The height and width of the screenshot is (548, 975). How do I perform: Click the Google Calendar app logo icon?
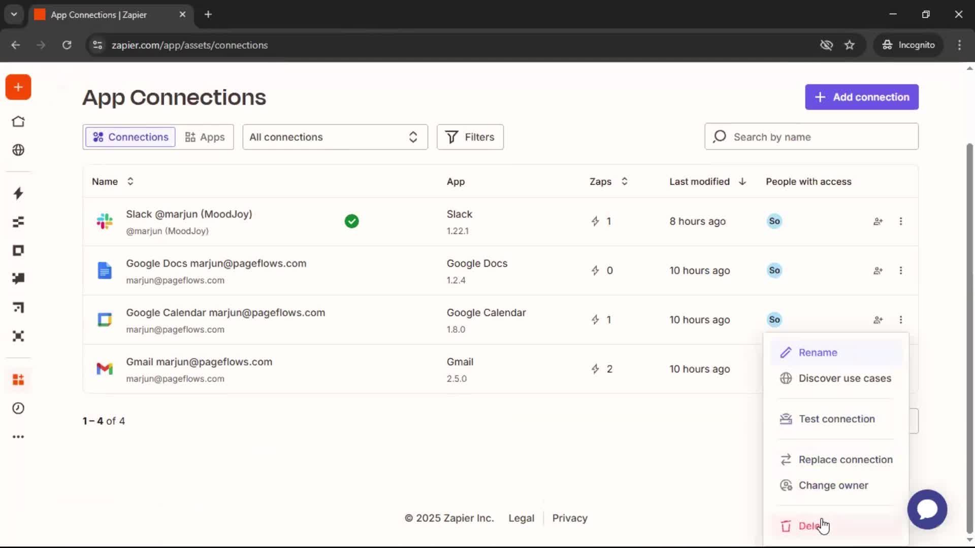click(x=105, y=320)
